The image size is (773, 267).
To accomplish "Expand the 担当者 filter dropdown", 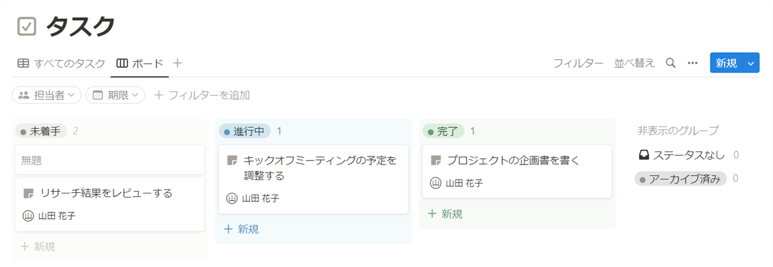I will [47, 95].
